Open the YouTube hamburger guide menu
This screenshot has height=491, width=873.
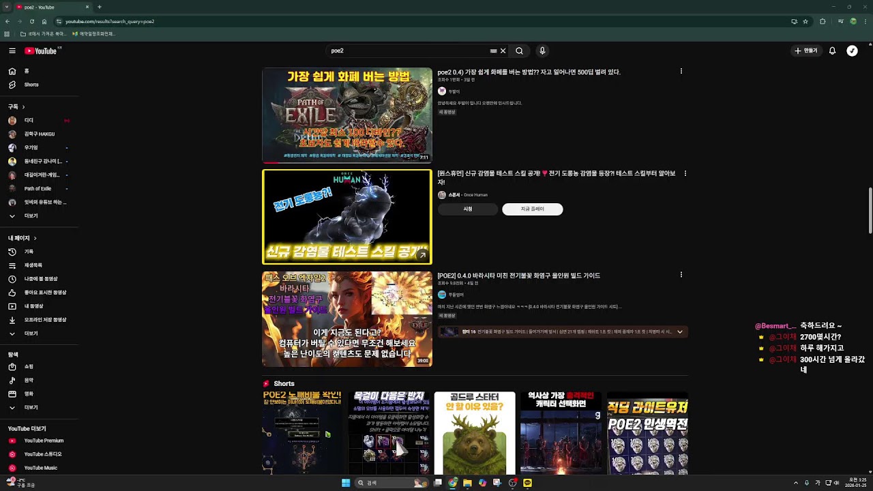pos(12,50)
